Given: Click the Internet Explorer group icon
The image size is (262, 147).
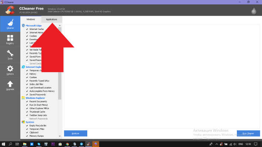Looking at the screenshot, I should tap(23, 67).
